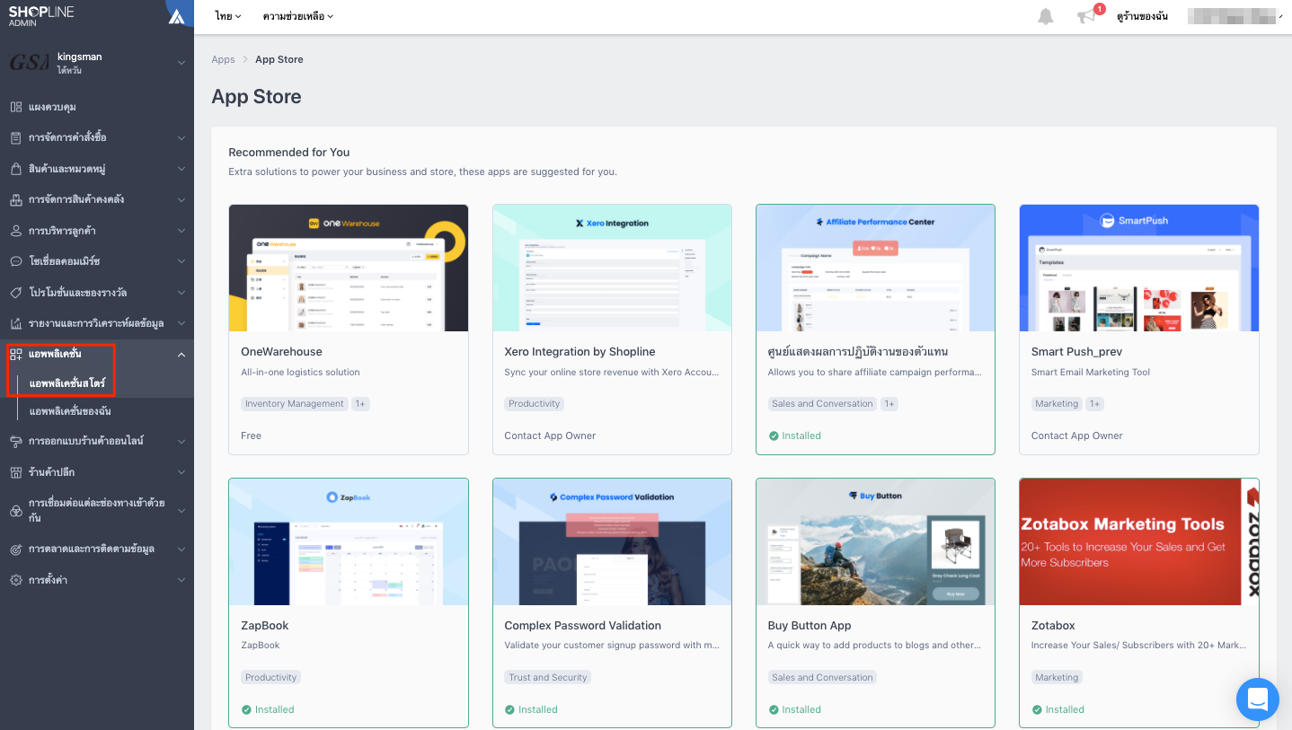1292x730 pixels.
Task: Open Xero Integration by Shopline title
Action: (580, 352)
